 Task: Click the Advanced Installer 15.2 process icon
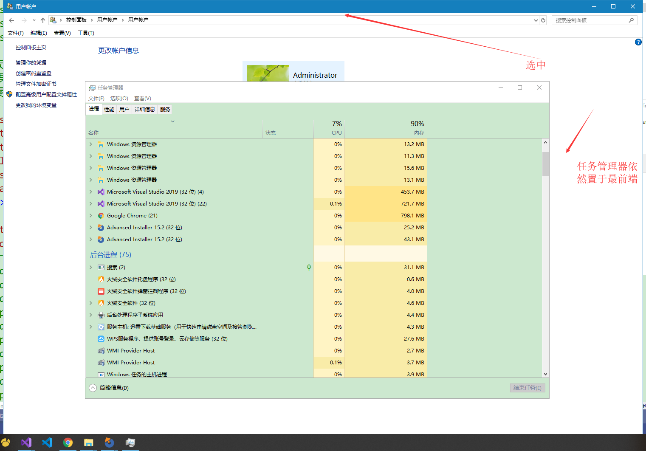101,227
